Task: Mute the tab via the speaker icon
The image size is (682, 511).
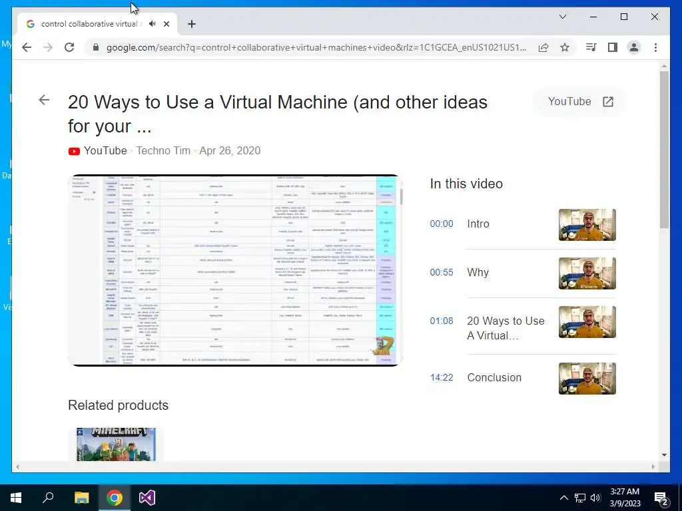Action: tap(153, 24)
